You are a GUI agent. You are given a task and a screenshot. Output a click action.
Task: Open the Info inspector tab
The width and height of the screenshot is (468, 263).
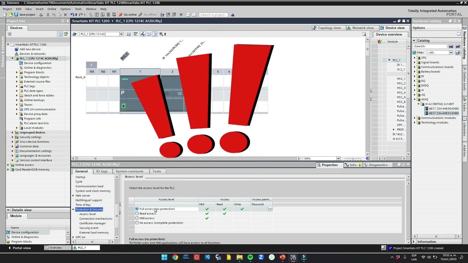[353, 165]
